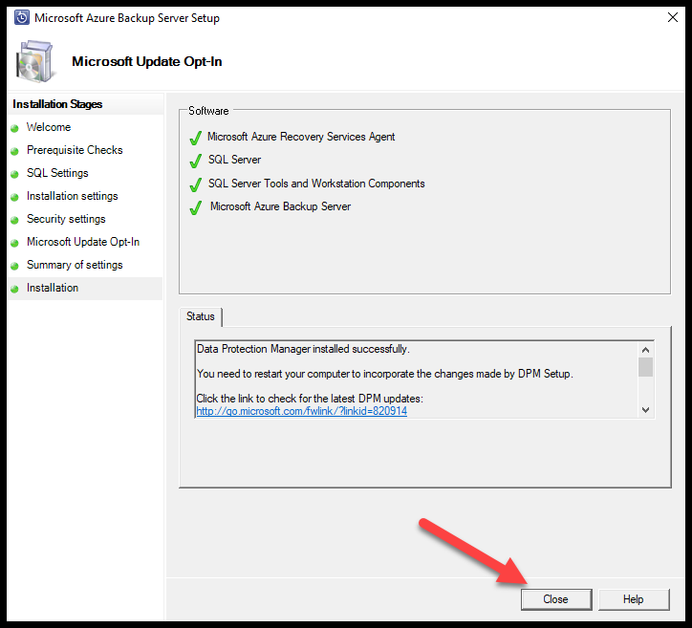Click the SQL Server software entry text
The width and height of the screenshot is (692, 628).
tap(234, 160)
